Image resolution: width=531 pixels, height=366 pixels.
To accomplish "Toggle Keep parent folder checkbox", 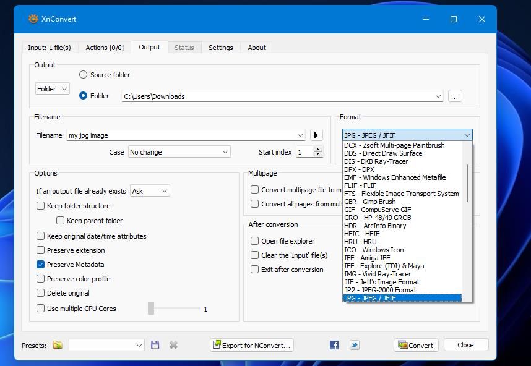I will click(60, 221).
